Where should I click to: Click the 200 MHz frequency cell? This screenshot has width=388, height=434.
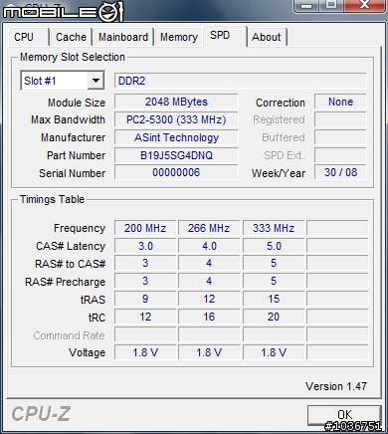coord(145,228)
